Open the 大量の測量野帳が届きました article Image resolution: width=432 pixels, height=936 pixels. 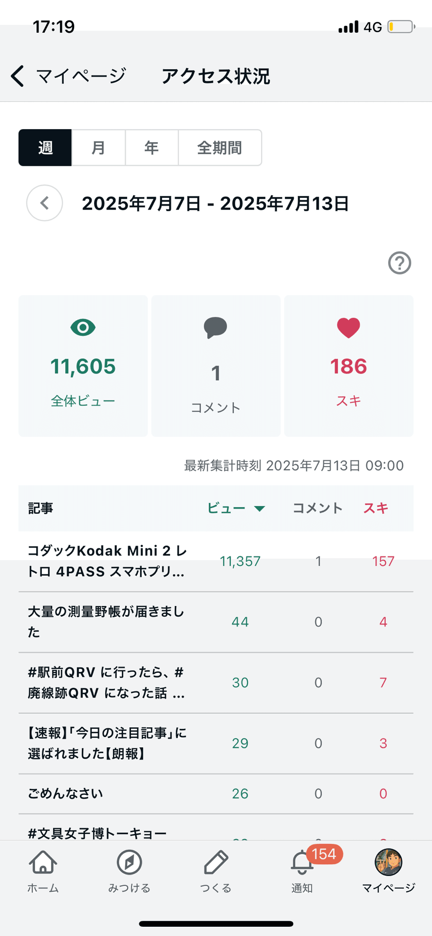point(106,622)
